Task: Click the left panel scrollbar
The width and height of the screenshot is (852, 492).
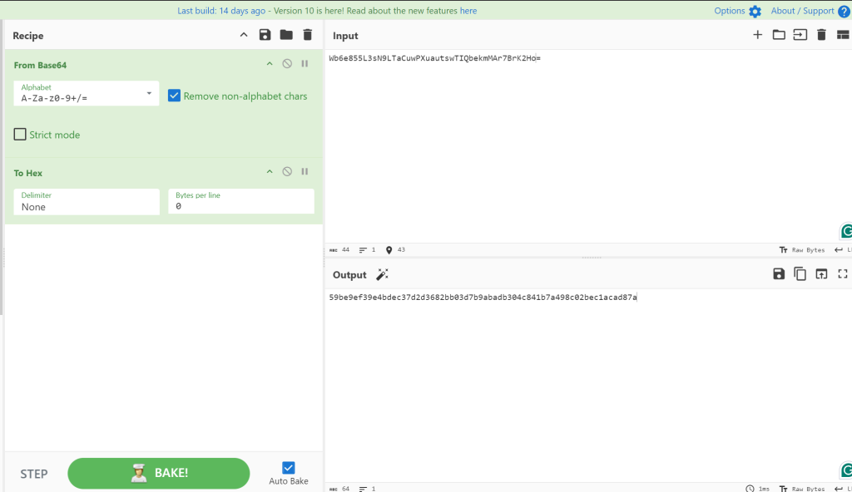Action: tap(2, 167)
